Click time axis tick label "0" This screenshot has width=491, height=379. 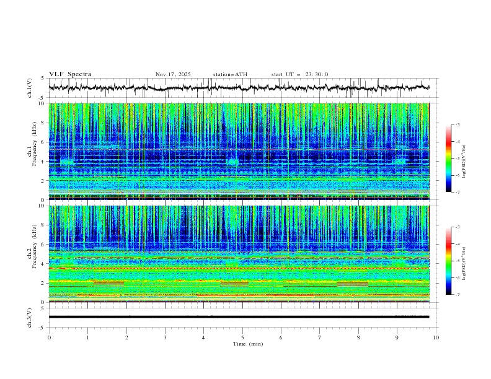pos(49,338)
